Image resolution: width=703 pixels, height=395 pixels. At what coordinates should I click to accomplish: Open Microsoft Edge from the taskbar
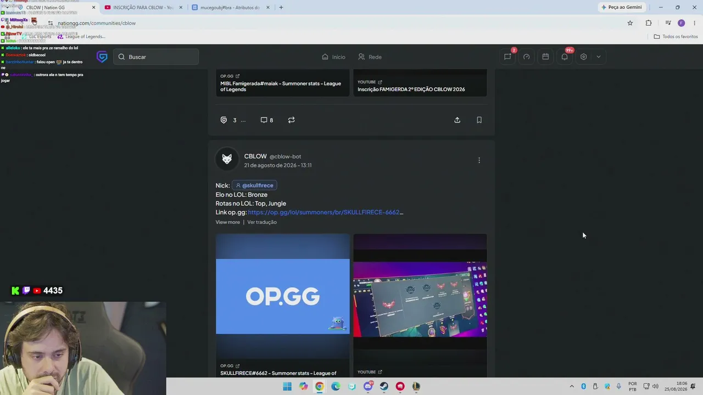(336, 386)
